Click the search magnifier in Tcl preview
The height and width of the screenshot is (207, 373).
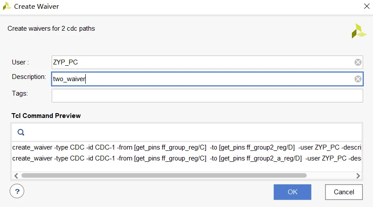pyautogui.click(x=21, y=132)
